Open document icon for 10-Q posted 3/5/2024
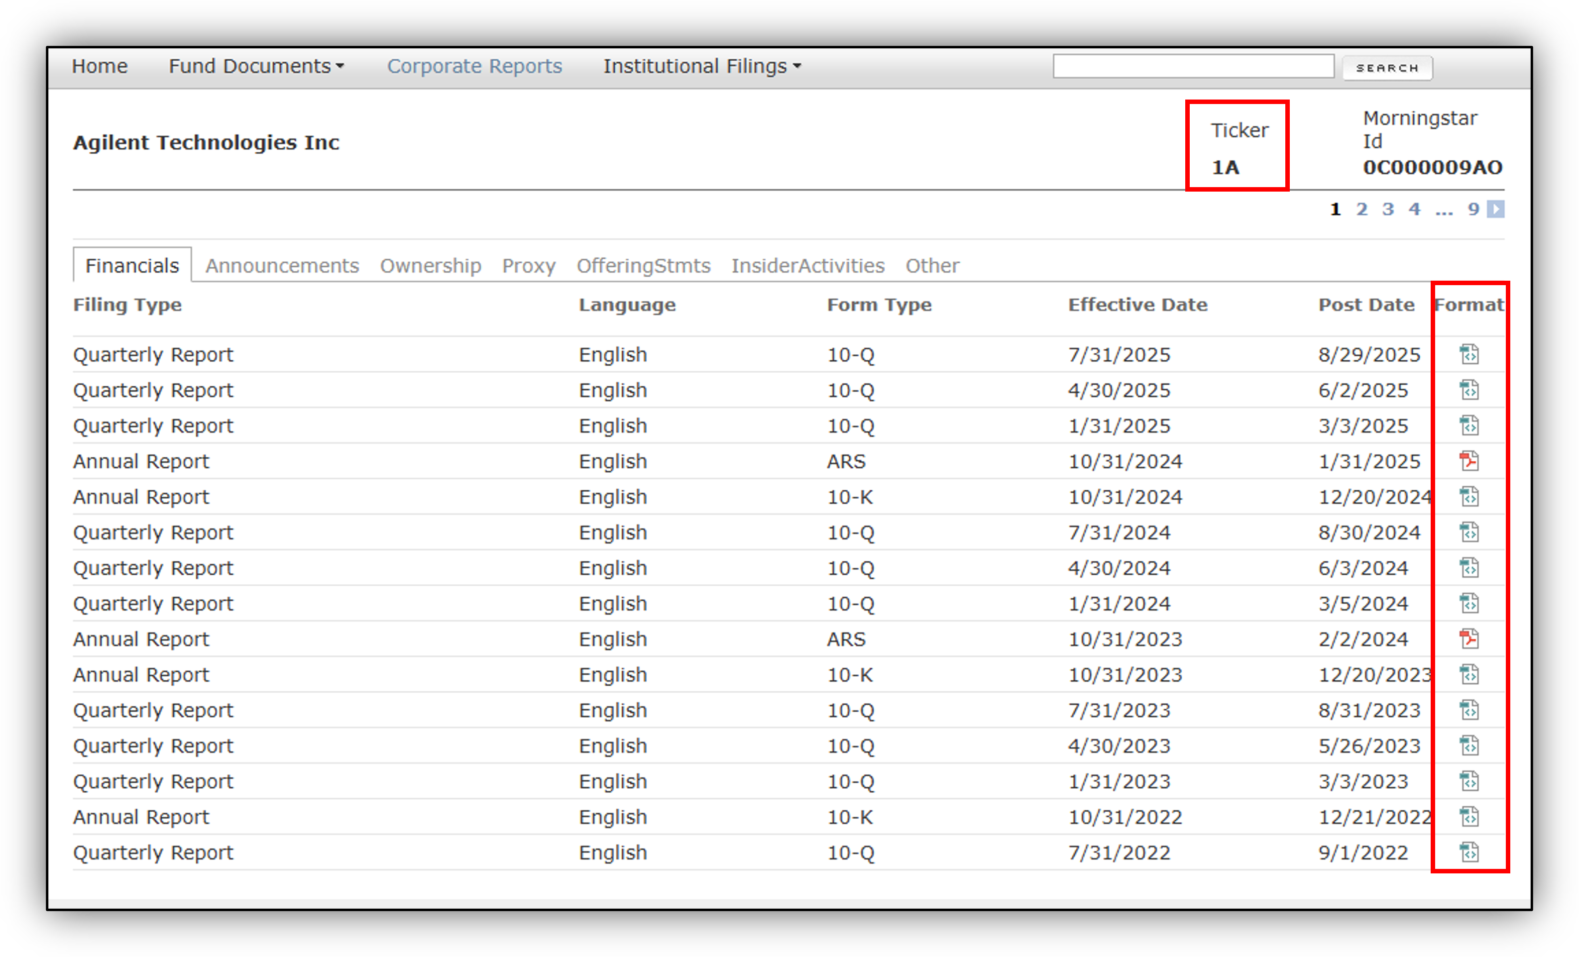This screenshot has height=957, width=1579. 1469,603
